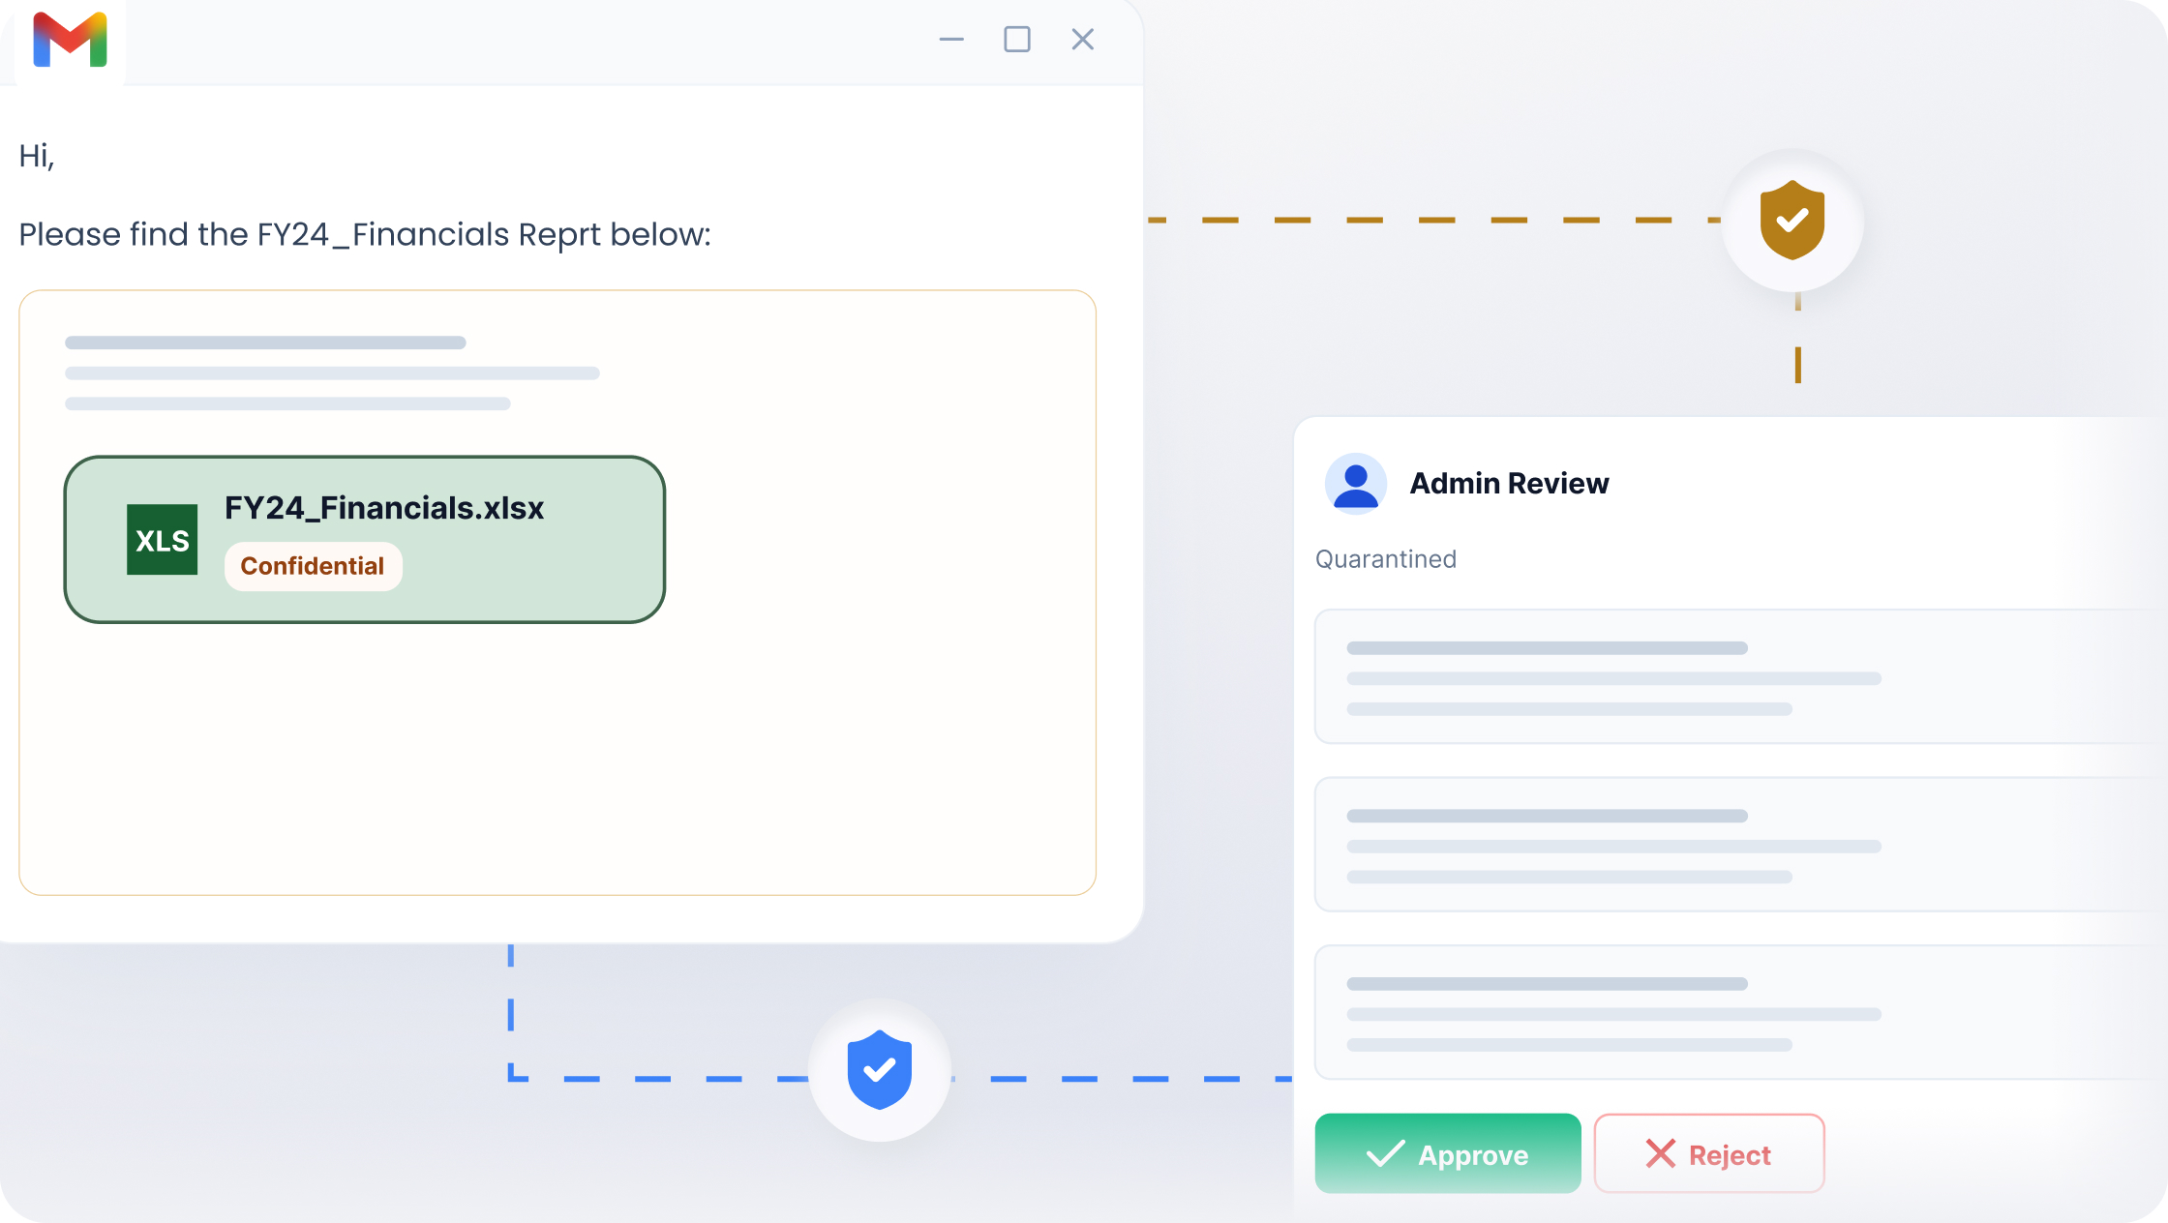
Task: Click 'Please find the FY24_Financials Reprt below:' line
Action: click(x=365, y=235)
